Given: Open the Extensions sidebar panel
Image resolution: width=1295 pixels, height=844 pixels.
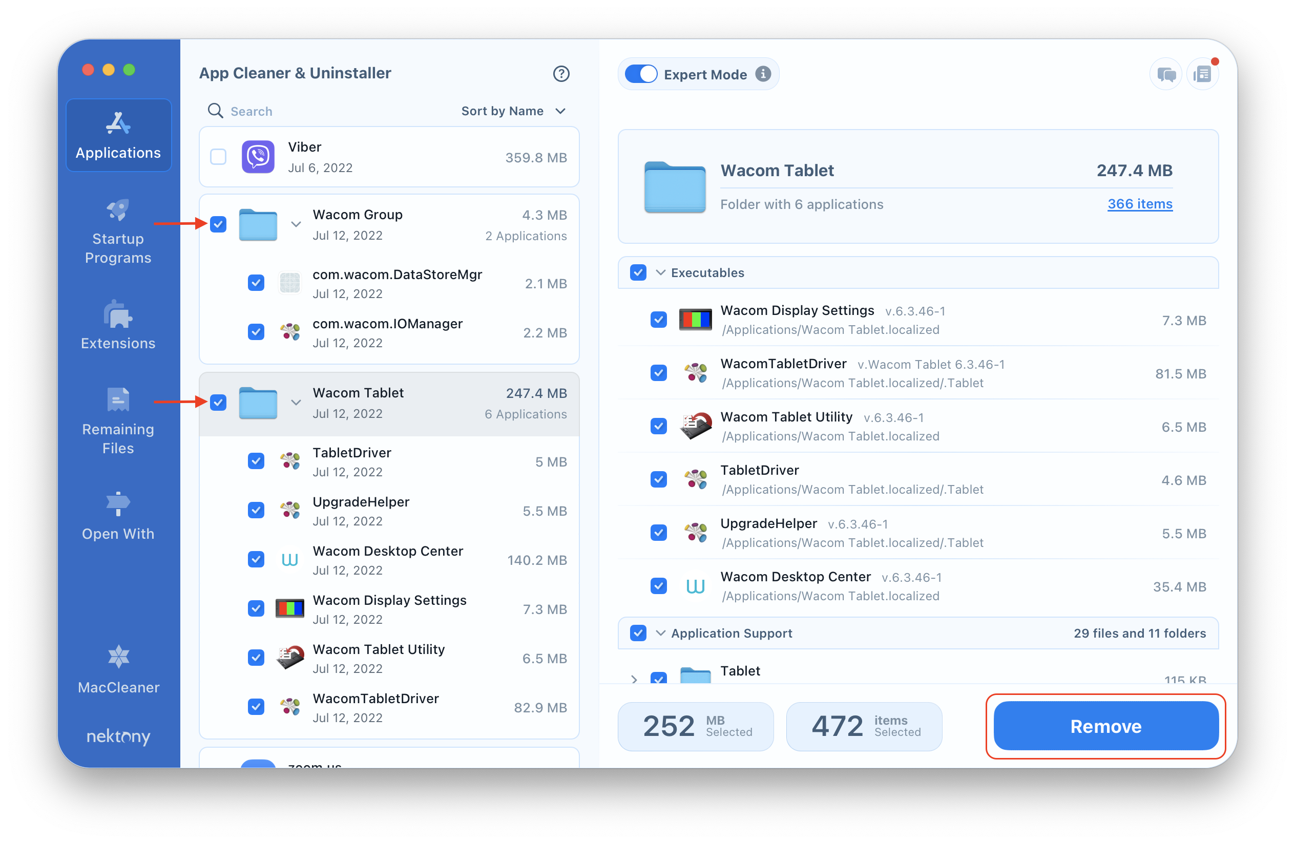Looking at the screenshot, I should tap(118, 327).
